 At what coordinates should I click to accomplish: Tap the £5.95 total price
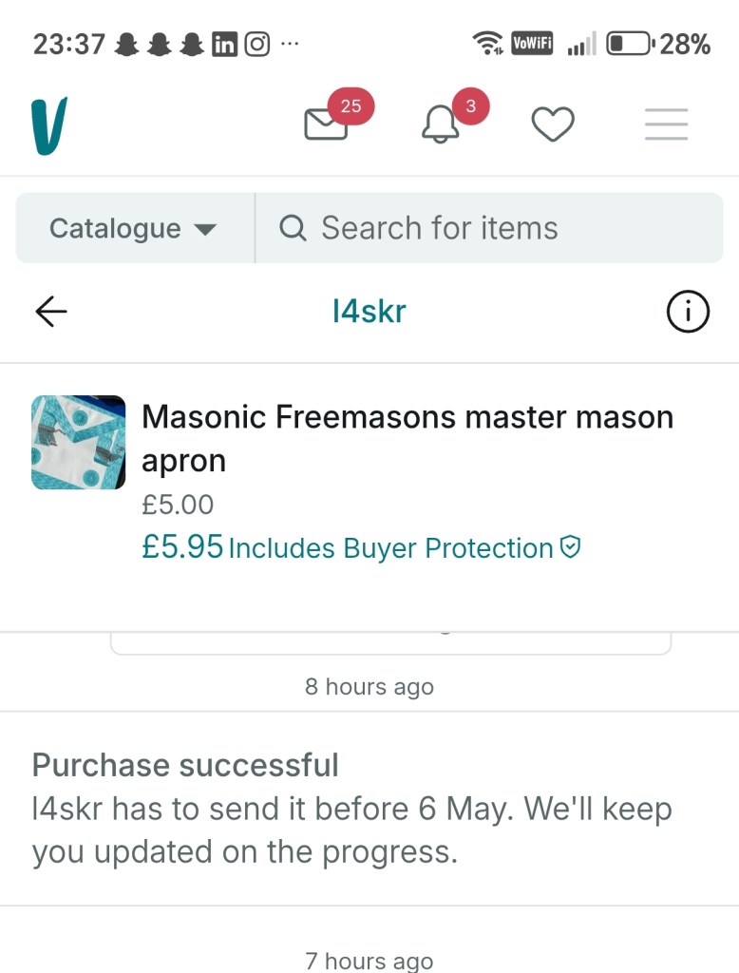[182, 547]
